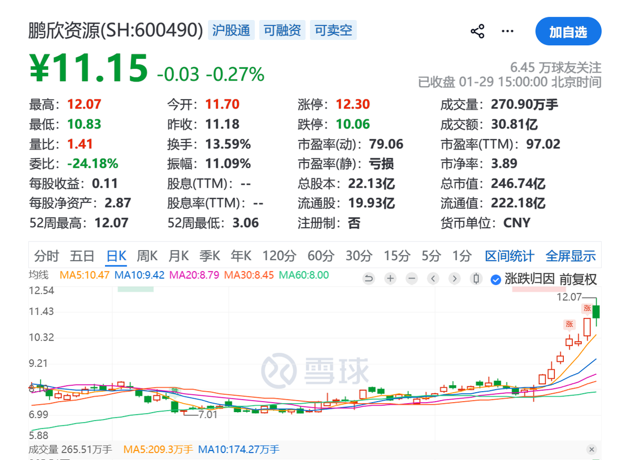
Task: Close the volume indicator panel
Action: coord(592,449)
